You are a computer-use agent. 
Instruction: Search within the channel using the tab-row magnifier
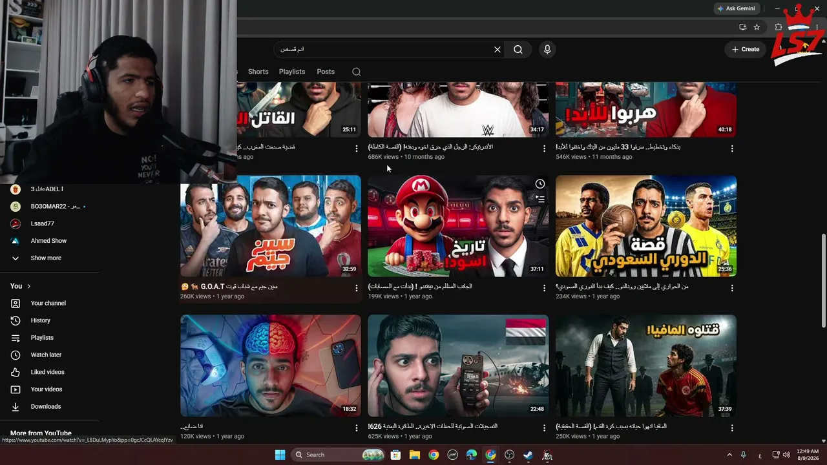pos(357,72)
